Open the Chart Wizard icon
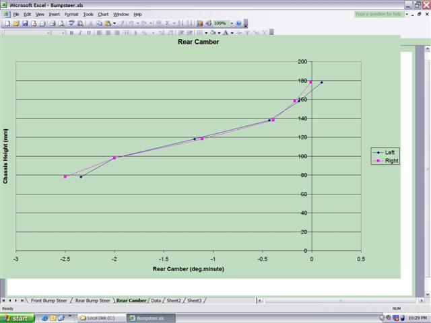Screen dimensions: 431x323 click(200, 24)
